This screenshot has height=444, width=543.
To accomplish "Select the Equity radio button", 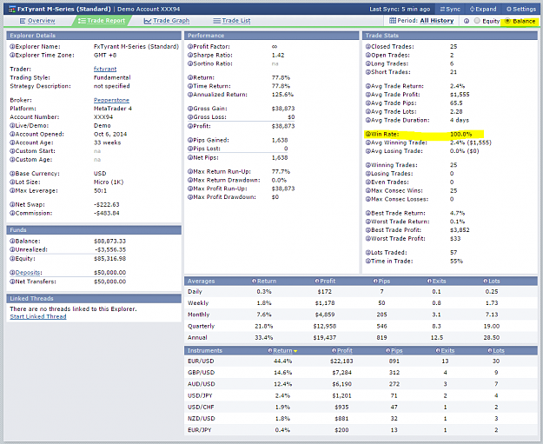I will 477,21.
